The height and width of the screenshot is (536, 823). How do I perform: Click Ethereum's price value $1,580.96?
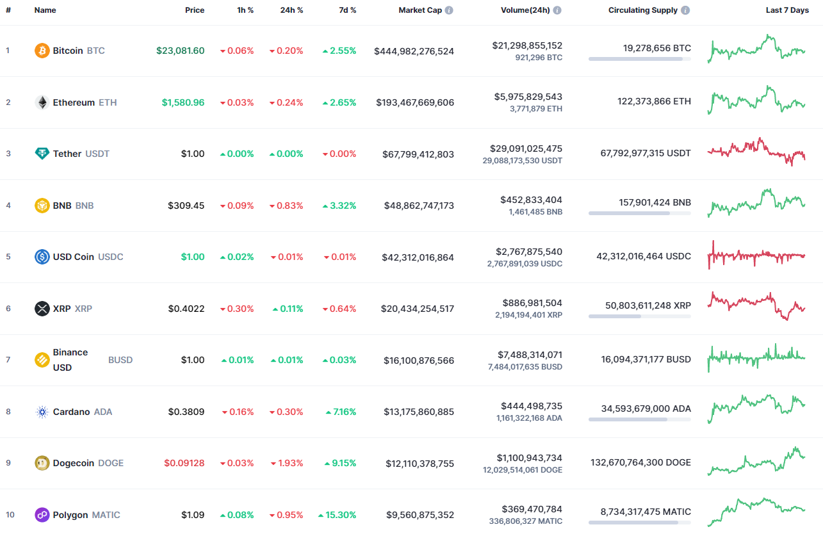click(x=183, y=102)
